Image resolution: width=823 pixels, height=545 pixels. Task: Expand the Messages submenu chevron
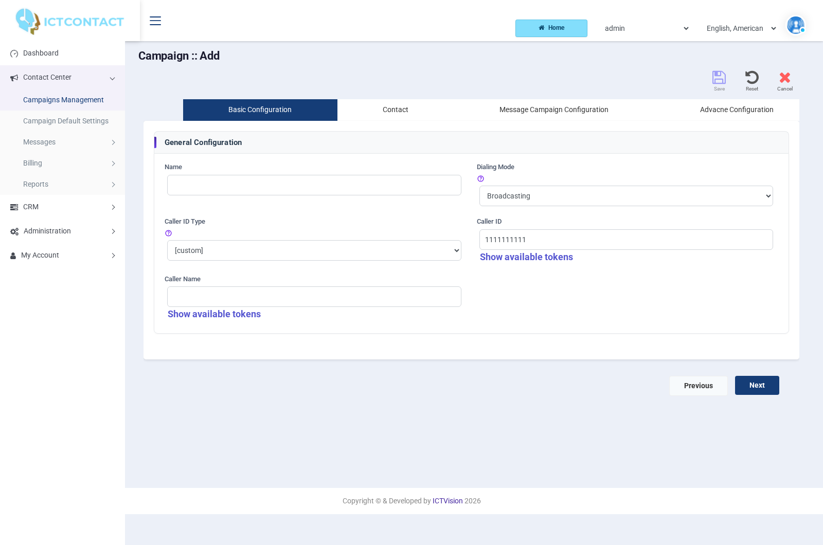113,142
